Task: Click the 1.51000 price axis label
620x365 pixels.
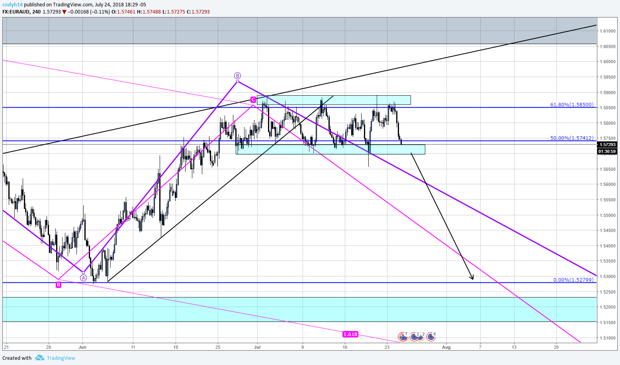Action: point(608,338)
